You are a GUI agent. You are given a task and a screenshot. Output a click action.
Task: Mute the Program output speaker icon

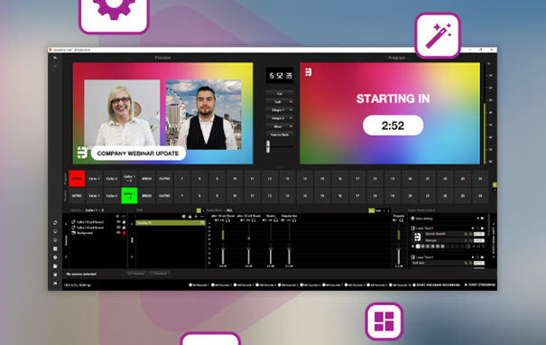[395, 219]
